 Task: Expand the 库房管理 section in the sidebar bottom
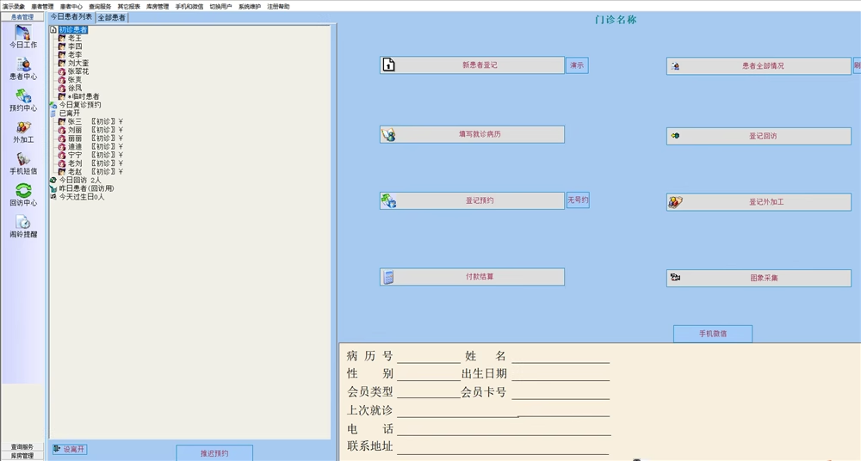pos(22,456)
